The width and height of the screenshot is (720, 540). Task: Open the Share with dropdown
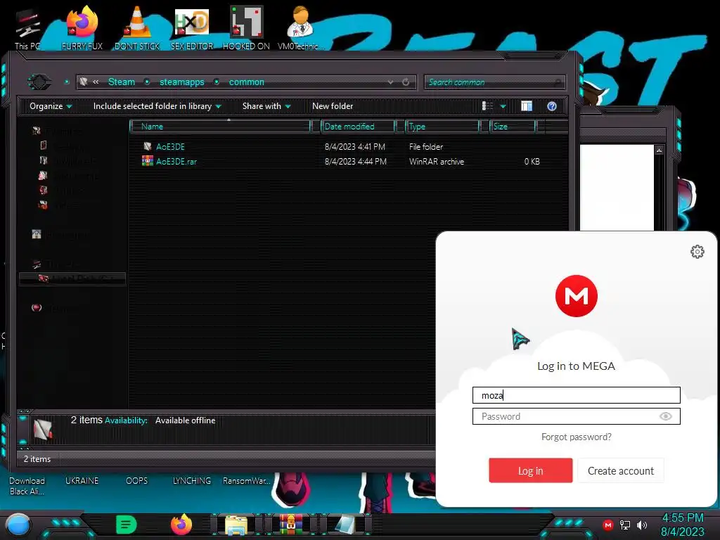click(x=266, y=107)
